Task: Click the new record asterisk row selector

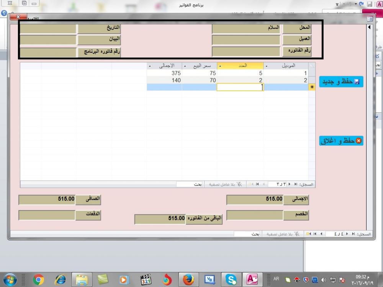Action: [312, 87]
